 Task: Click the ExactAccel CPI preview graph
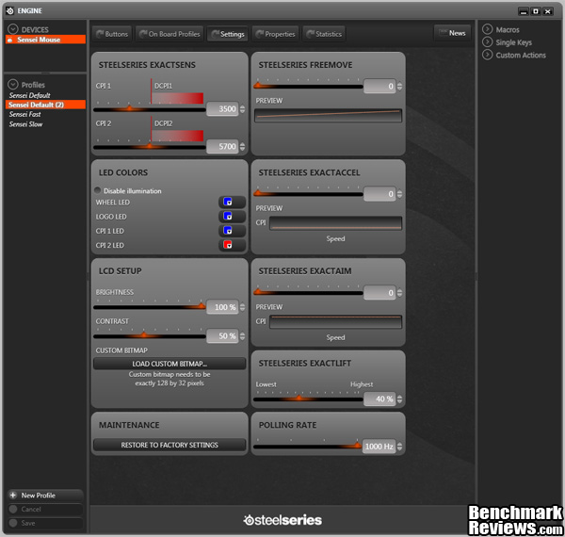(335, 223)
